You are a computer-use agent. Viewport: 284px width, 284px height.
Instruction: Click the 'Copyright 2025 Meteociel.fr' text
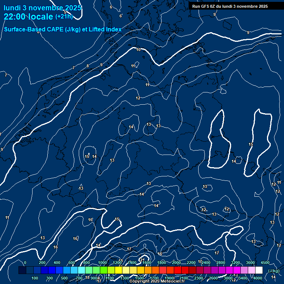(x=157, y=281)
